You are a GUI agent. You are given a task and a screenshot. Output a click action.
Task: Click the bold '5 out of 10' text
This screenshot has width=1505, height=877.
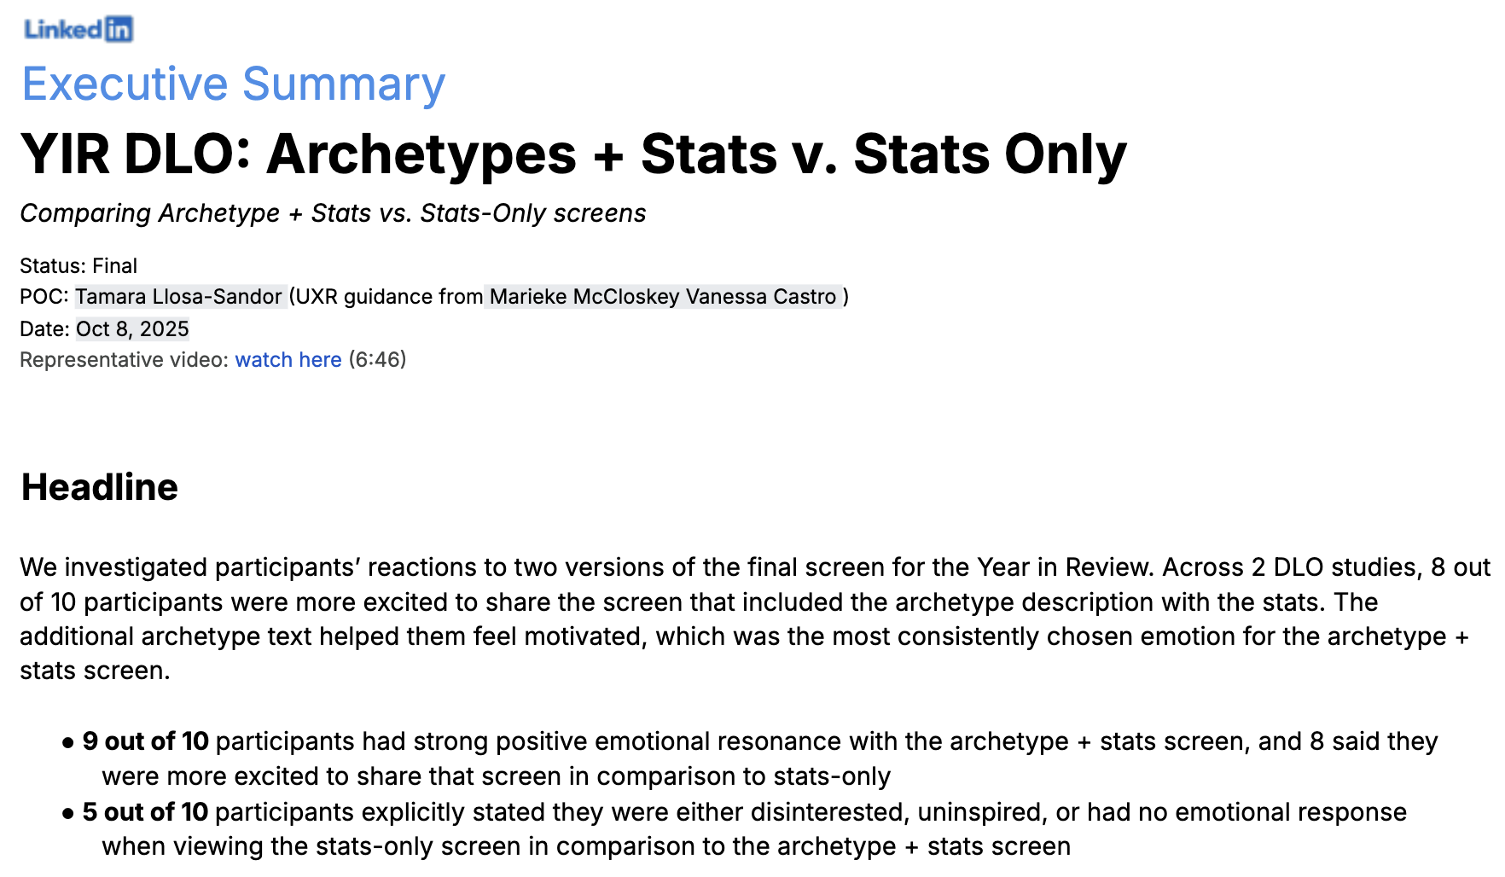[x=146, y=812]
